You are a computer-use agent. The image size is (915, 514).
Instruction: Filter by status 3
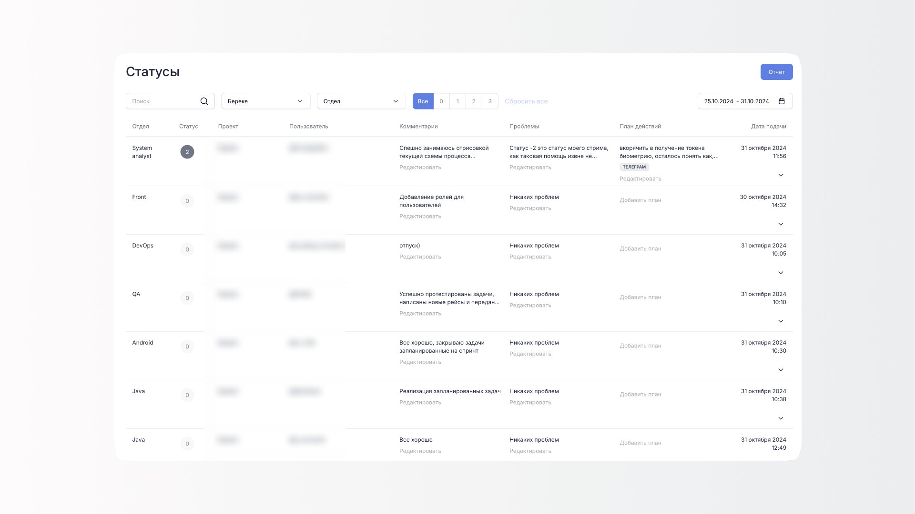pyautogui.click(x=490, y=101)
